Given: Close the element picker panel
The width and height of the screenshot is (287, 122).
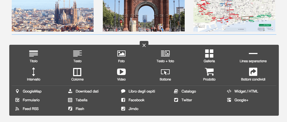Looking at the screenshot, I should point(144,45).
